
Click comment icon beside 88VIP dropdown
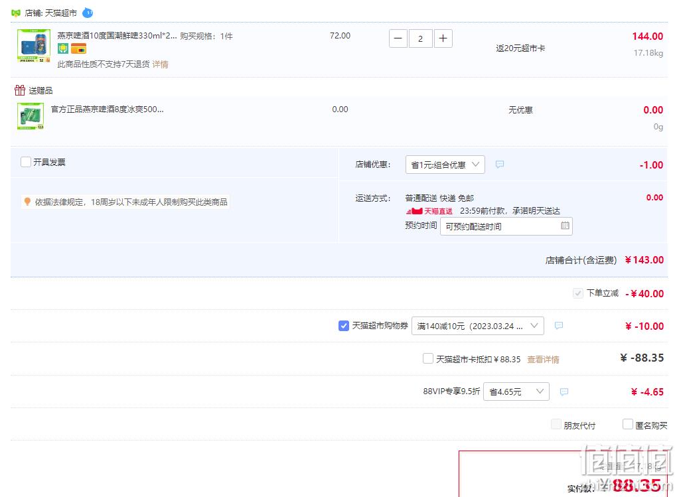point(564,391)
